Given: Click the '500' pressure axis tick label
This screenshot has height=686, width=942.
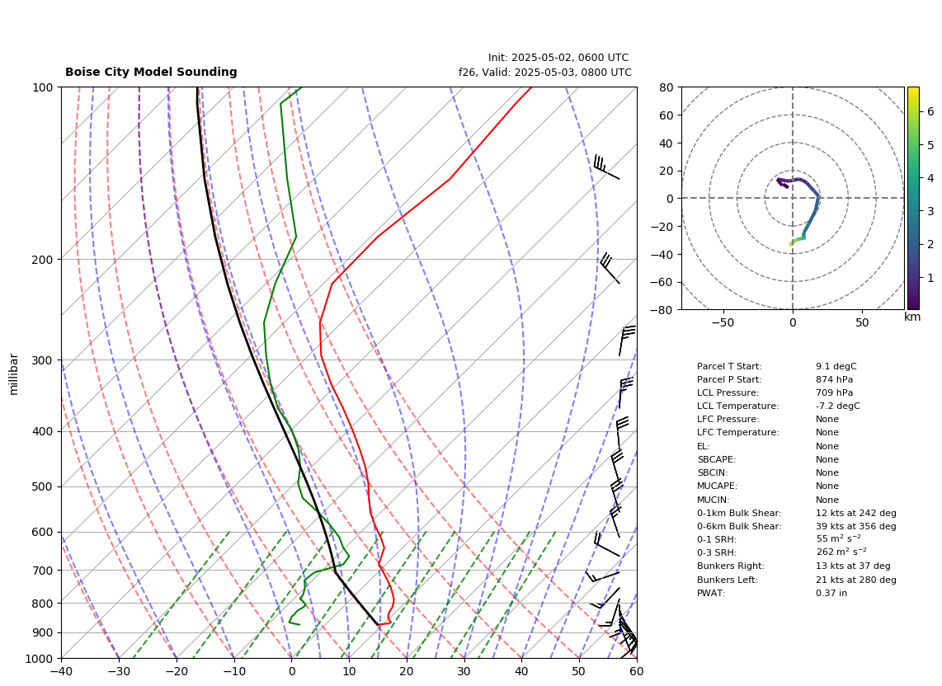Looking at the screenshot, I should tap(44, 486).
